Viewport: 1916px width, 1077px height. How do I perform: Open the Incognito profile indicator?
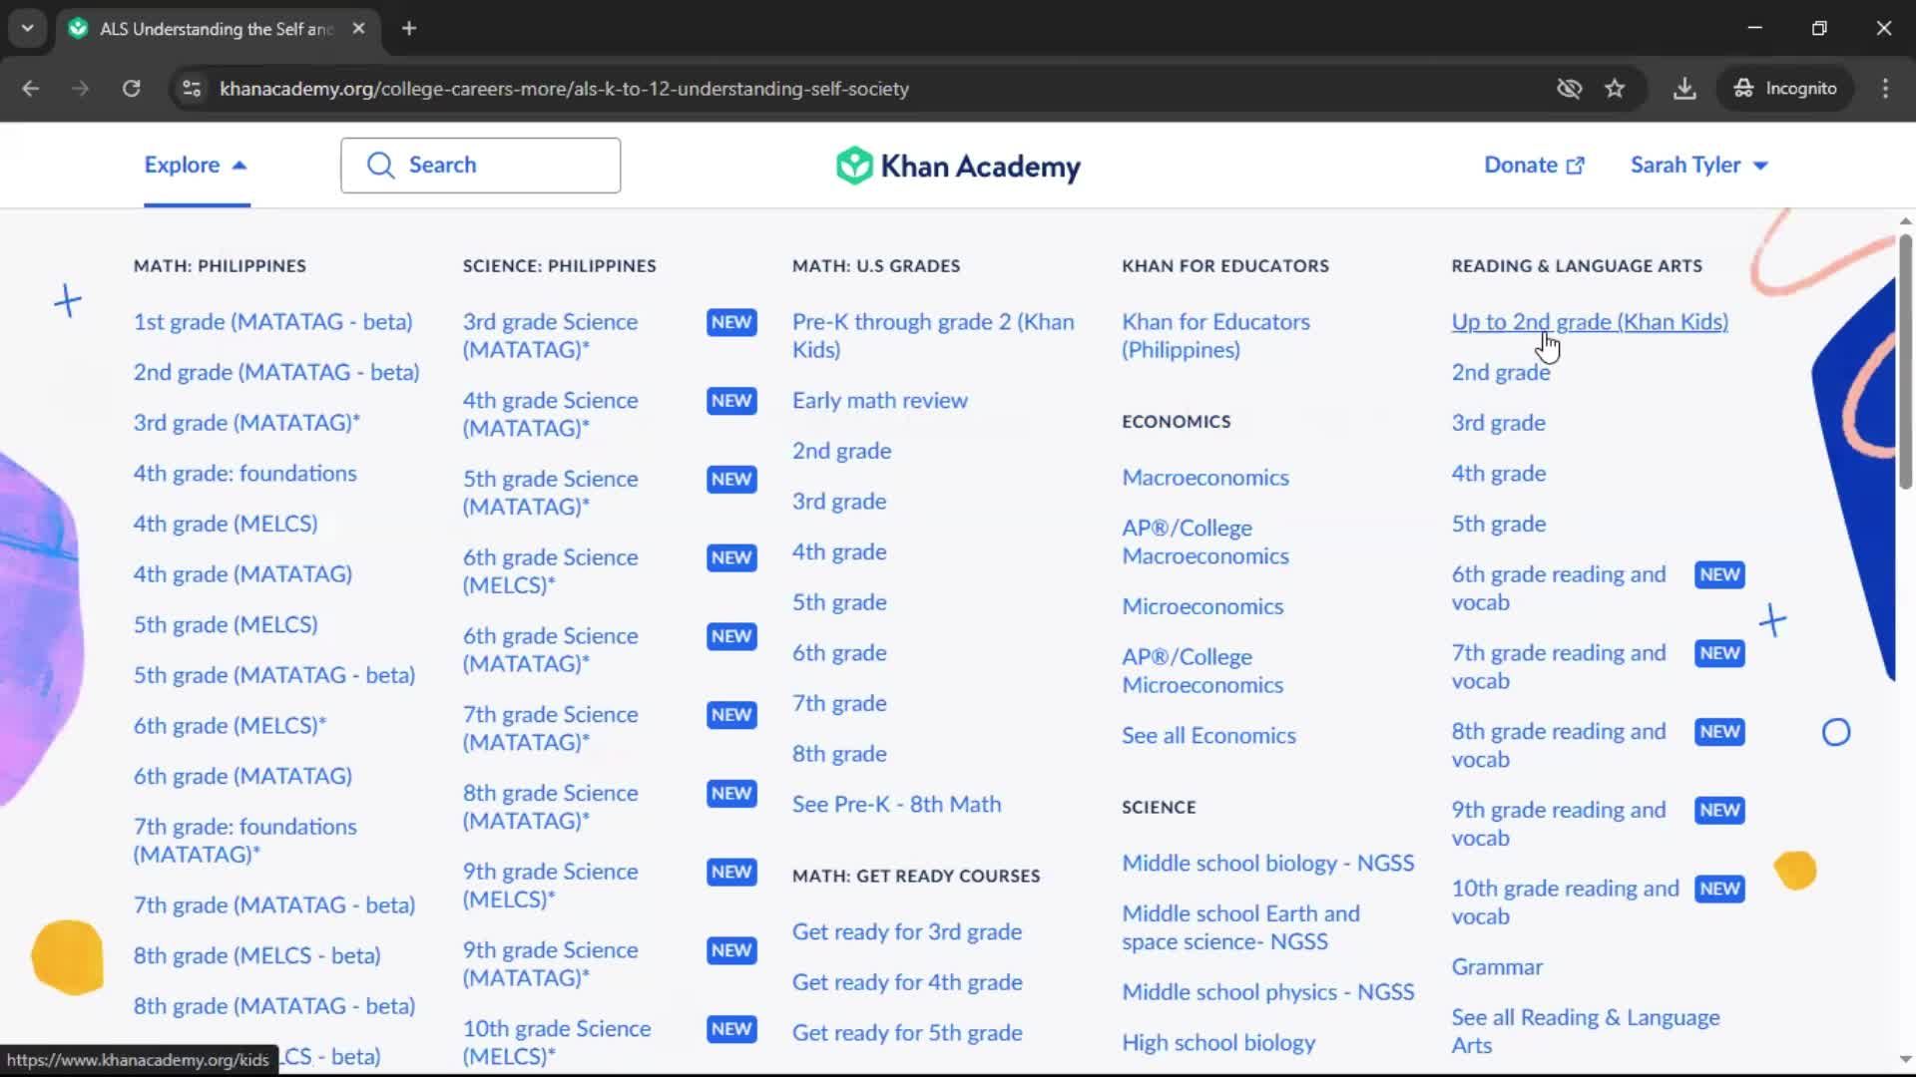tap(1785, 89)
